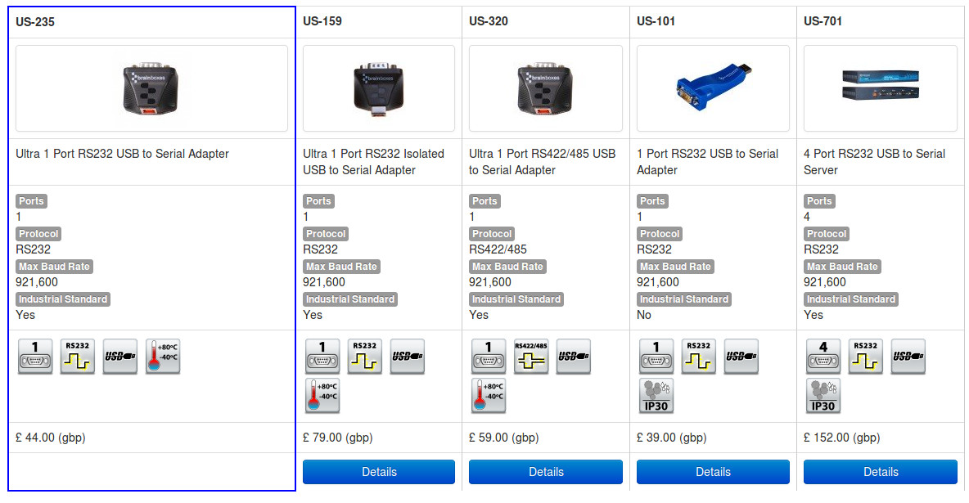Click the US-320 RS422/485 protocol icon
Screen dimensions: 969x503
point(531,357)
